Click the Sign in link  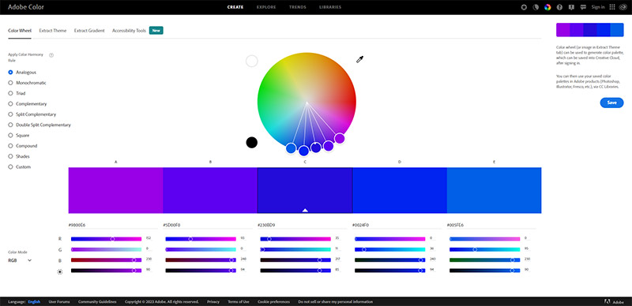coord(598,7)
